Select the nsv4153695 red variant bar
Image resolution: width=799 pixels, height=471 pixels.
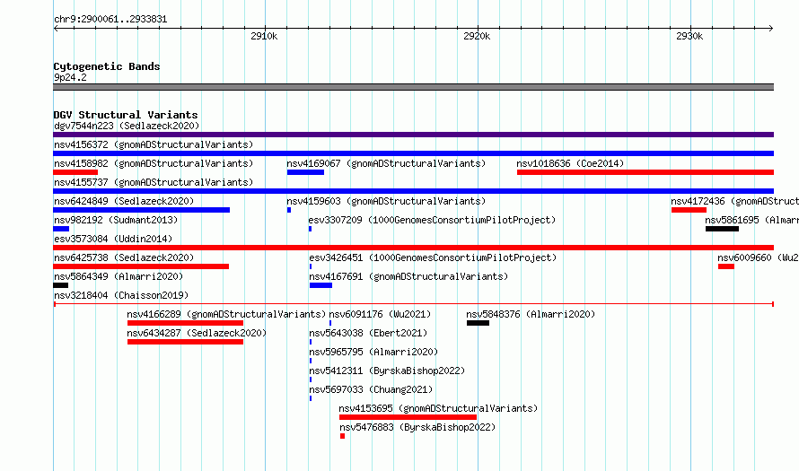(x=408, y=417)
